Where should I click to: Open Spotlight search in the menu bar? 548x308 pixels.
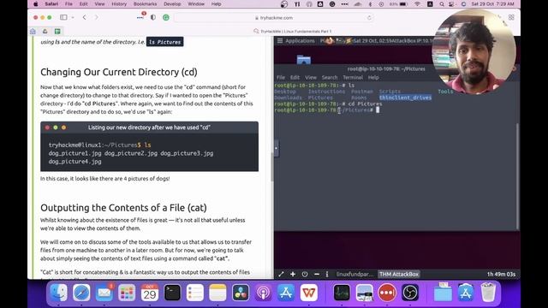coord(442,4)
